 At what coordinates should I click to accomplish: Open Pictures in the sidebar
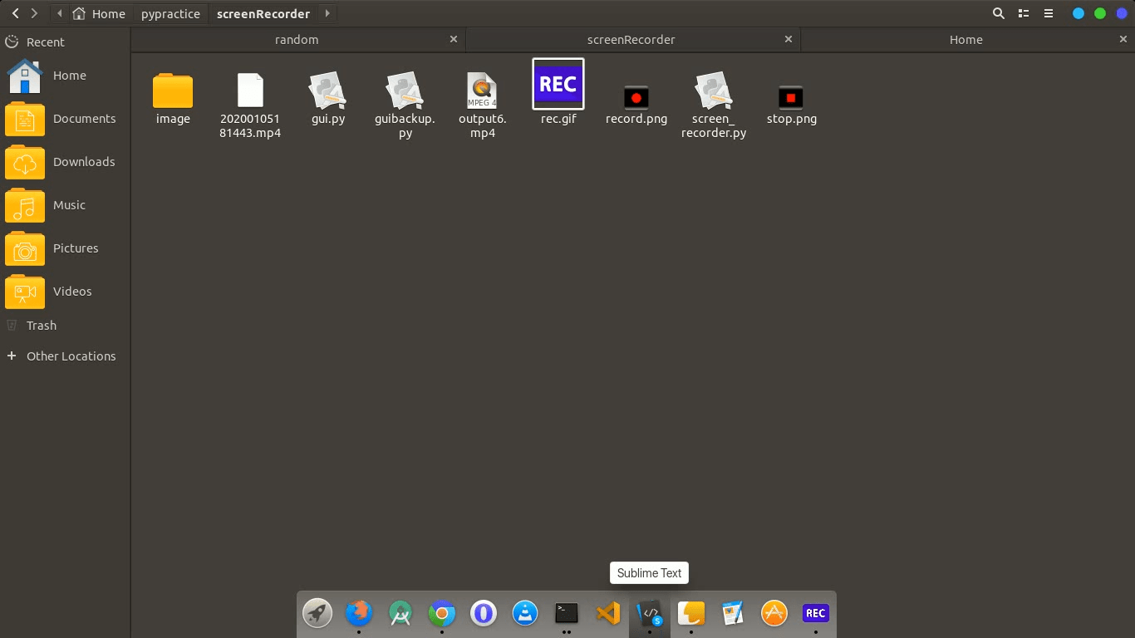tap(65, 248)
